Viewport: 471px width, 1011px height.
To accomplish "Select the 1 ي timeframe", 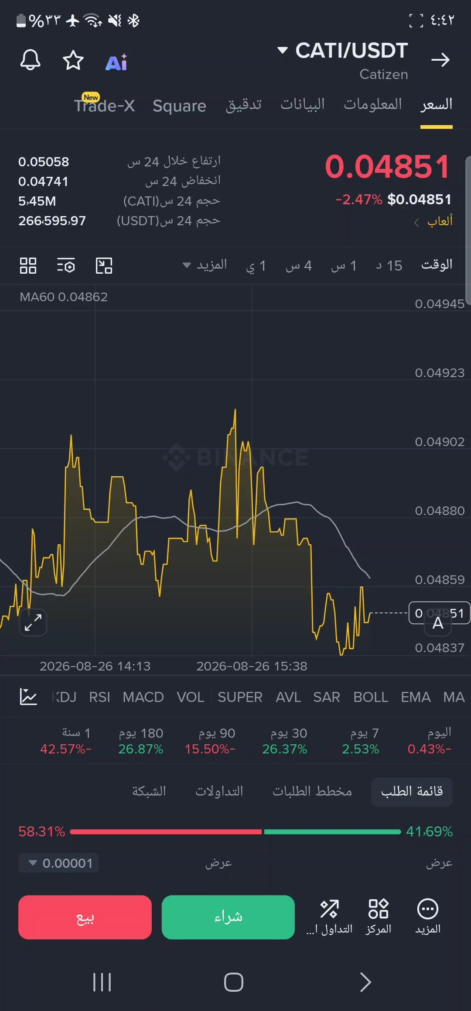I will [256, 265].
